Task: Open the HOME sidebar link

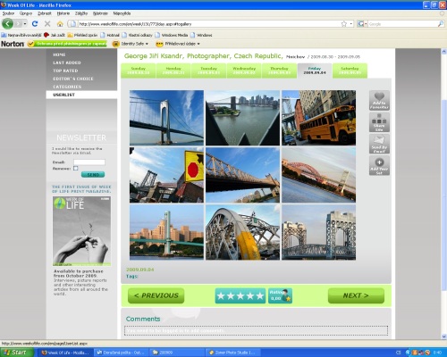Action: point(59,54)
